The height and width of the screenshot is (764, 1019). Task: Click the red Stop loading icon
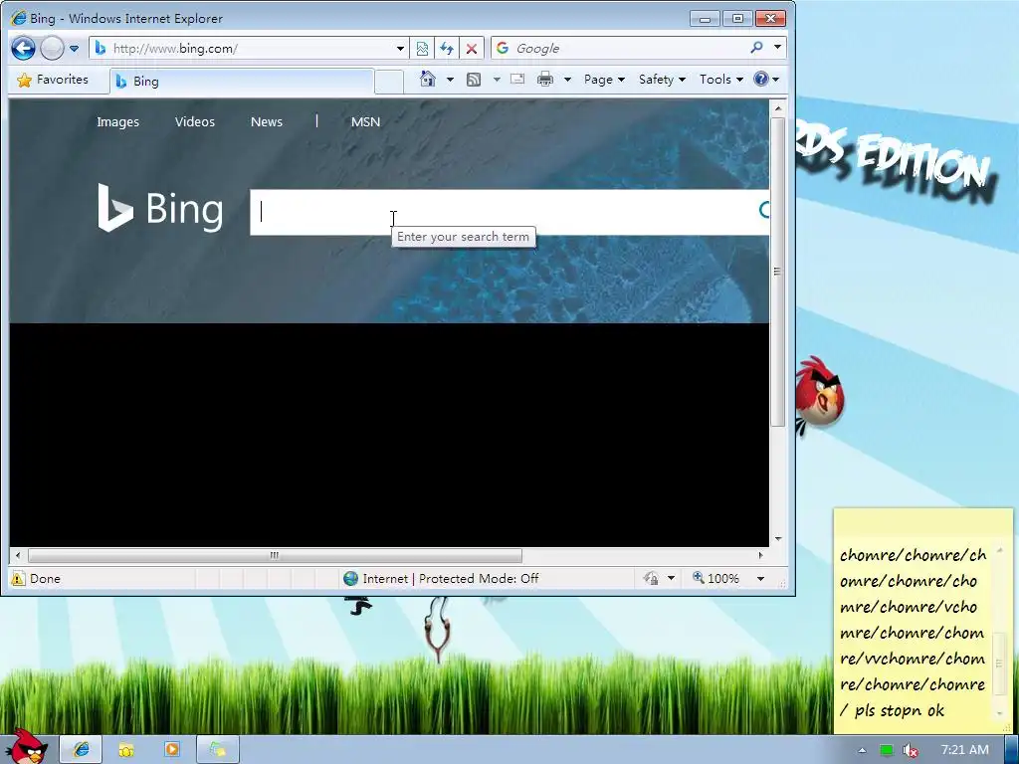(472, 48)
